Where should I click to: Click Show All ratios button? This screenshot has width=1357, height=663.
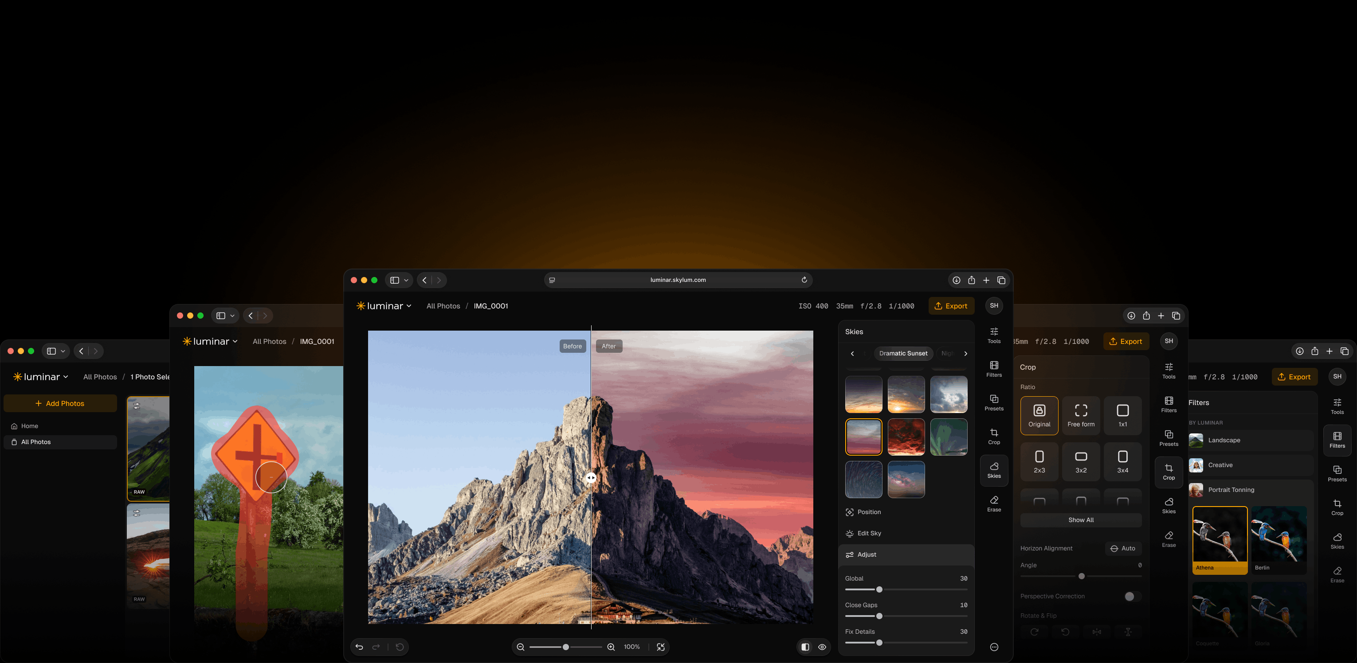coord(1080,520)
